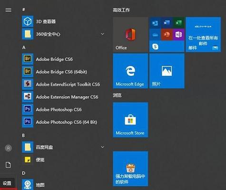Select the 360安全中心 label
Screen dimensions: 226x190
(48, 34)
